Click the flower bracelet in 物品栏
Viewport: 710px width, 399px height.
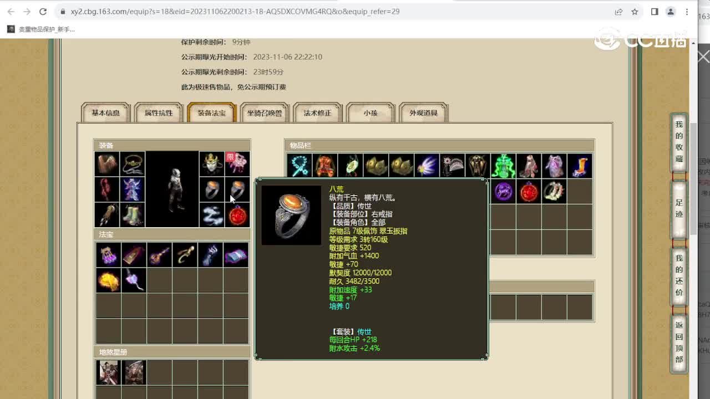(554, 191)
